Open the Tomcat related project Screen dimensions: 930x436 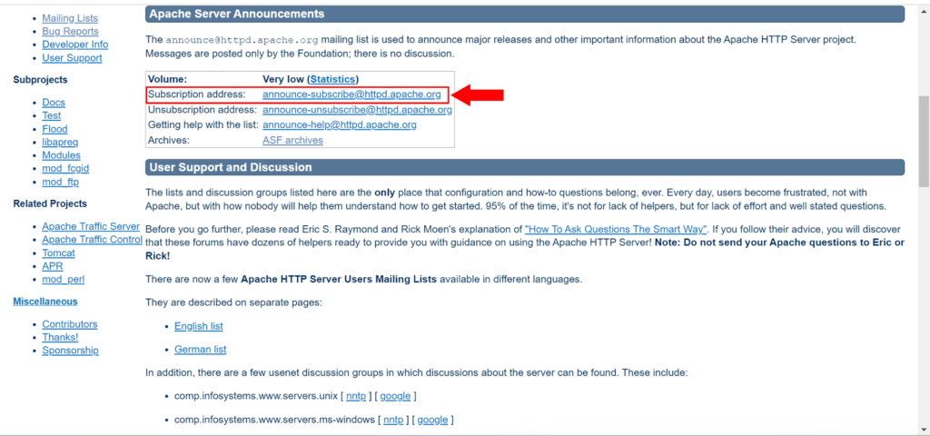point(58,253)
